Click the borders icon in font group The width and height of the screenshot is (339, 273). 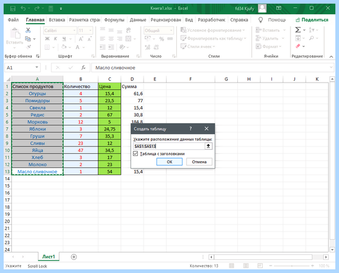pos(47,47)
